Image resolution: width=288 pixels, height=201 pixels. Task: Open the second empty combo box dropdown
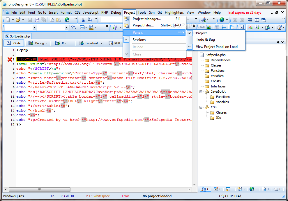(66, 28)
